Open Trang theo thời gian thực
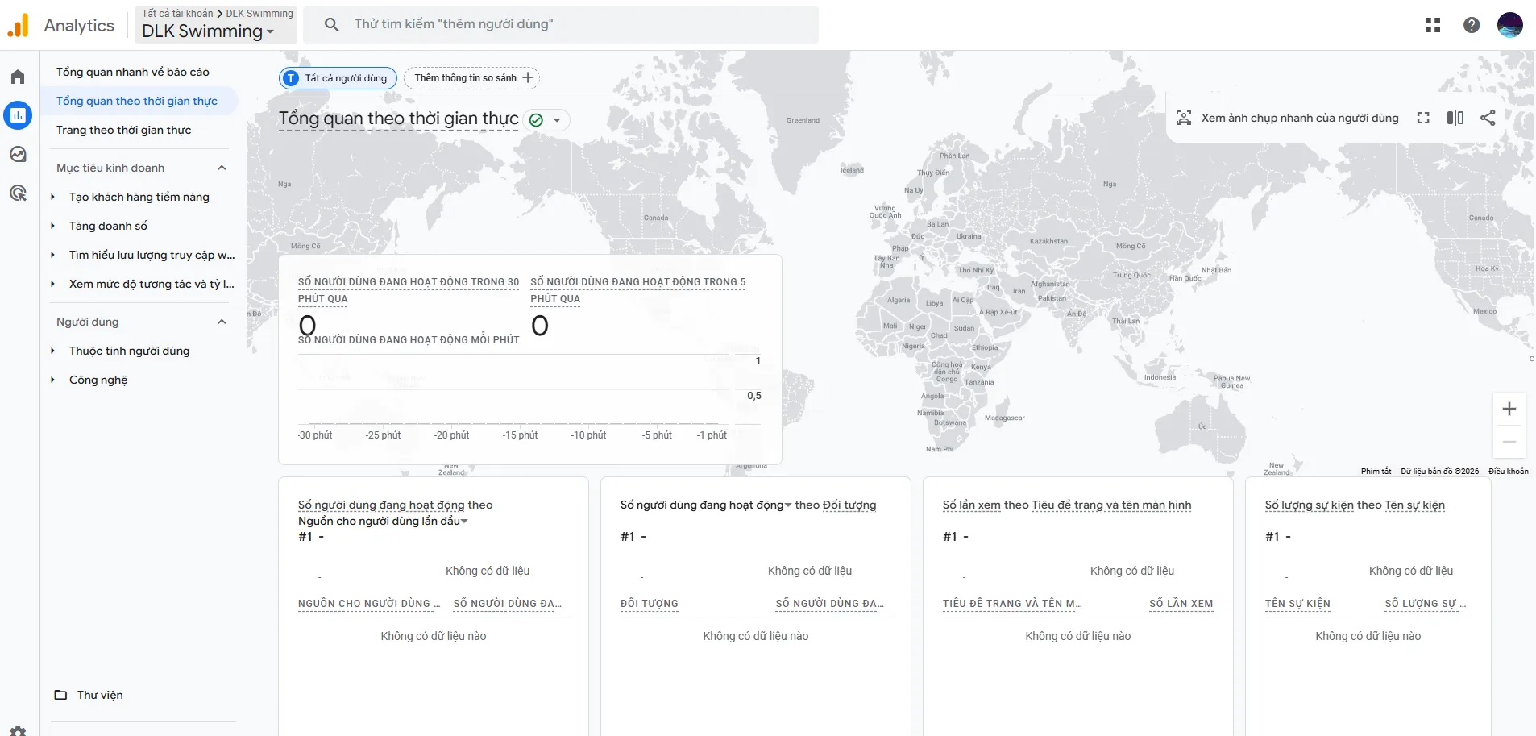 pyautogui.click(x=124, y=130)
